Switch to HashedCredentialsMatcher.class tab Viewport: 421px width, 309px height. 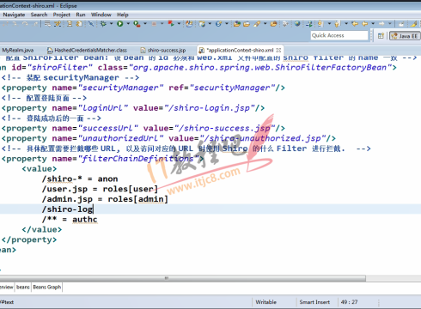(87, 51)
